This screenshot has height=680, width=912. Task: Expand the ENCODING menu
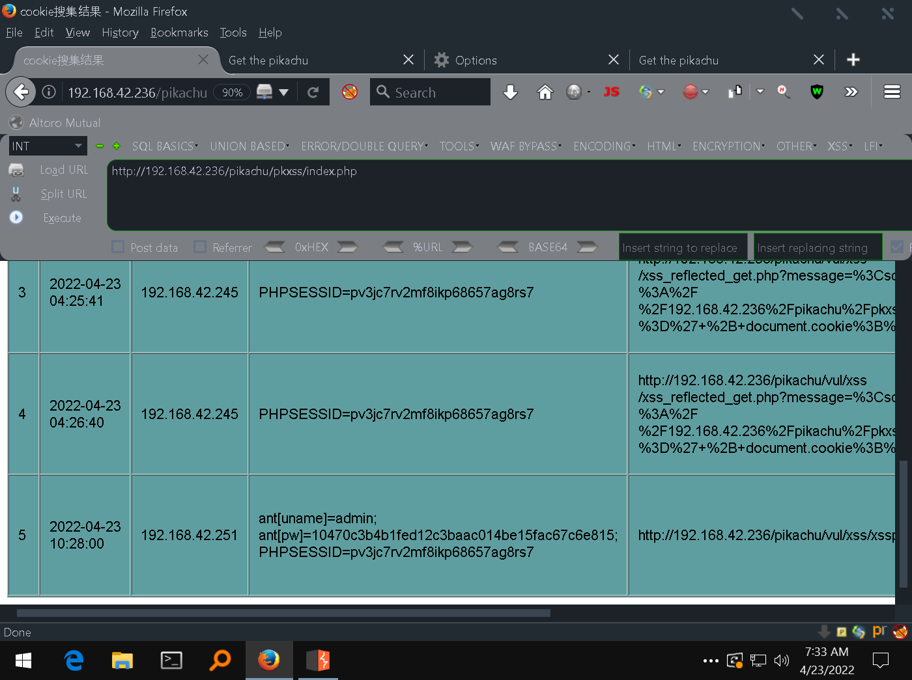605,146
